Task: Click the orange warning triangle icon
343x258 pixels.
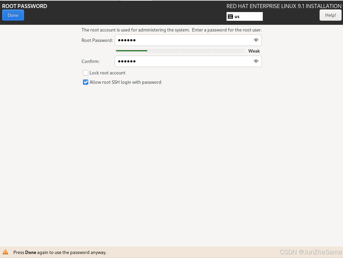Action: point(5,252)
